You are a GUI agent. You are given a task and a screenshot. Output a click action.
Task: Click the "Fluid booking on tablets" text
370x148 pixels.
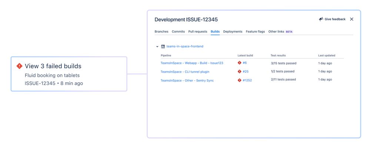click(x=52, y=76)
